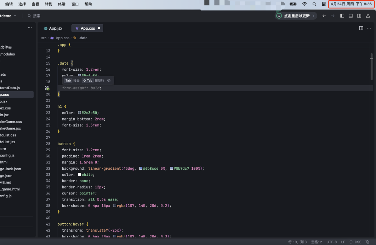Toggle the right sidebar layout icon

[x=359, y=16]
